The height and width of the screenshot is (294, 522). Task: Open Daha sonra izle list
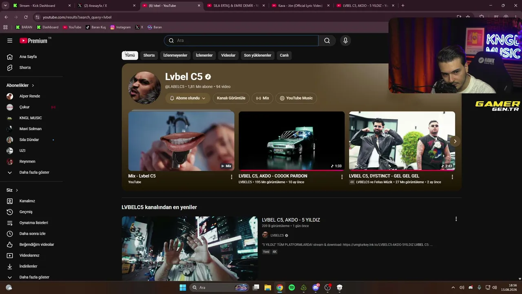(x=31, y=234)
